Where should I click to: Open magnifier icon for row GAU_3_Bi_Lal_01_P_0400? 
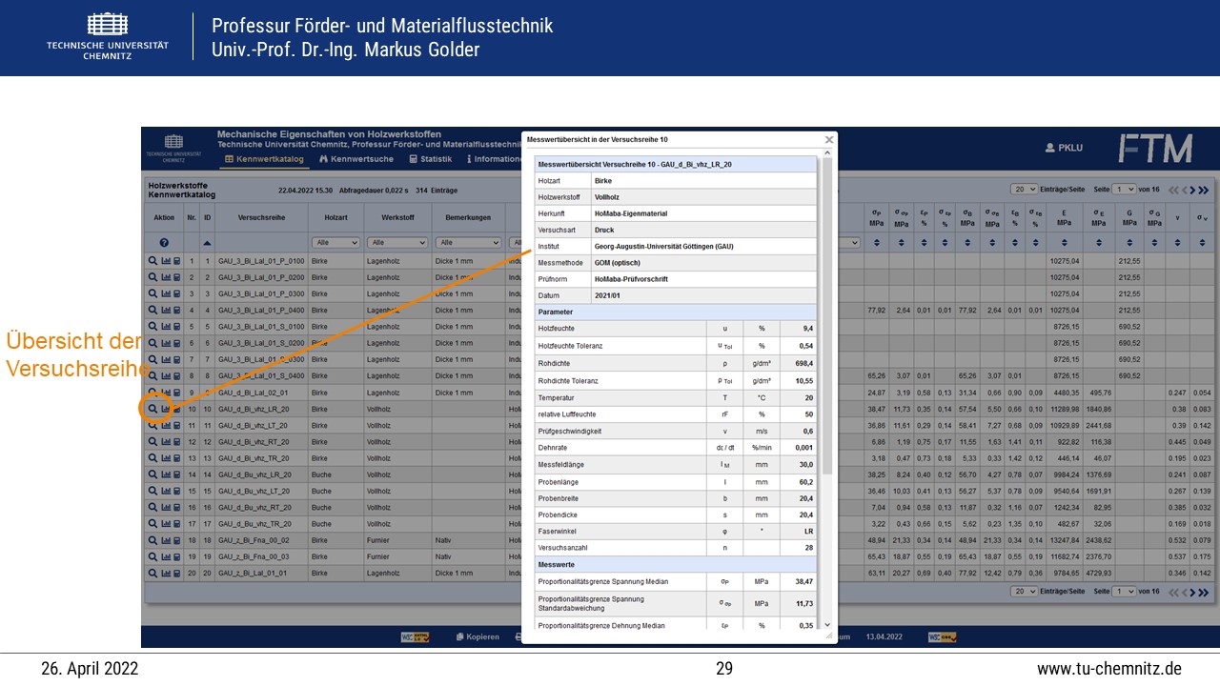(152, 310)
